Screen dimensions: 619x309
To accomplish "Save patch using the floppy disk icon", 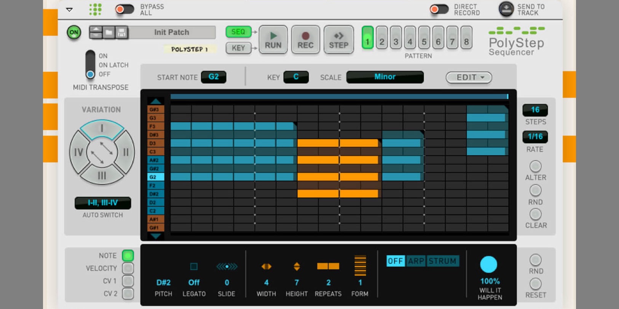I will tap(121, 33).
